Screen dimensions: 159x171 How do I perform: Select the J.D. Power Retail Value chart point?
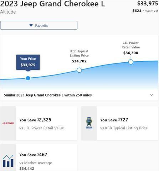[x=131, y=62]
